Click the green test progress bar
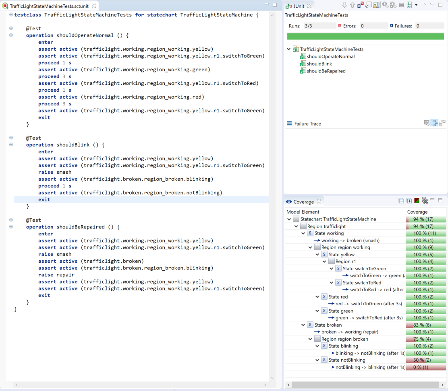Viewport: 448px width, 391px height. 365,36
